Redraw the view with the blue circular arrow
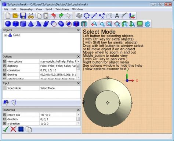The width and height of the screenshot is (174, 141). pos(147,24)
